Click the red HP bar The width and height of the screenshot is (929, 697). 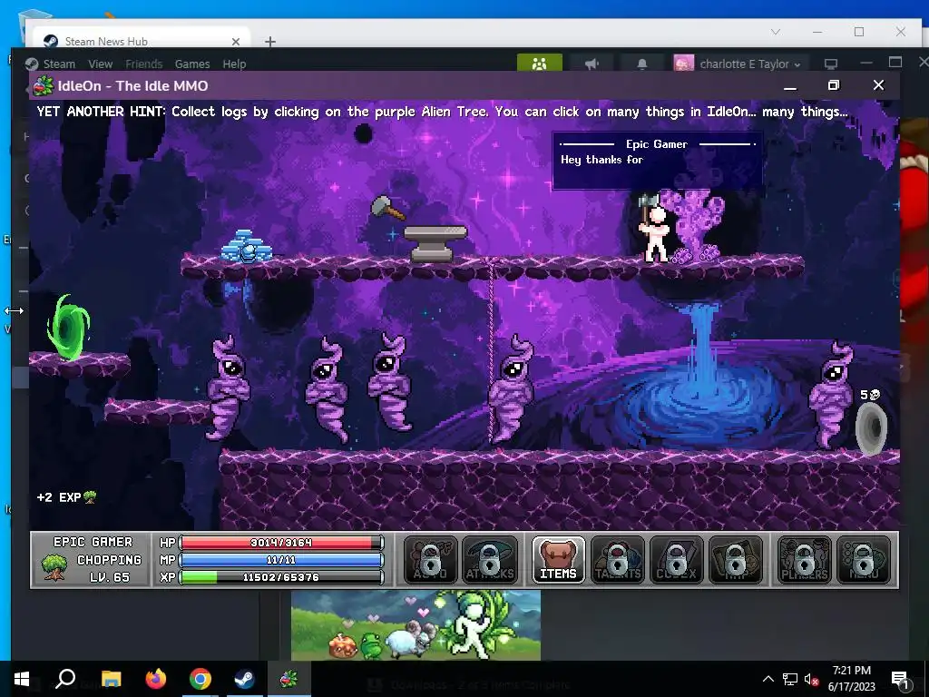(x=281, y=543)
